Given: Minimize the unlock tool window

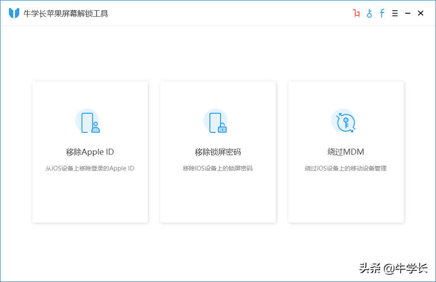Looking at the screenshot, I should tap(408, 13).
